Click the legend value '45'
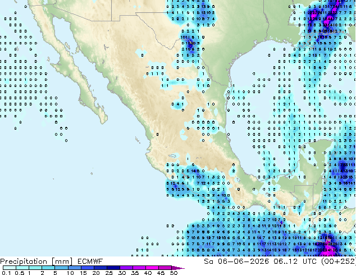356x275 pixels. click(x=161, y=273)
